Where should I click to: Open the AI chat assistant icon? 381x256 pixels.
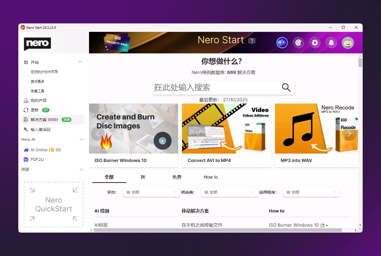282,42
